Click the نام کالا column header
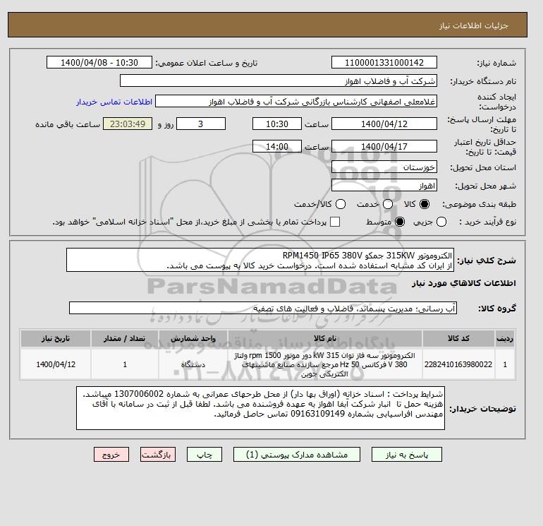The image size is (543, 526). [325, 338]
